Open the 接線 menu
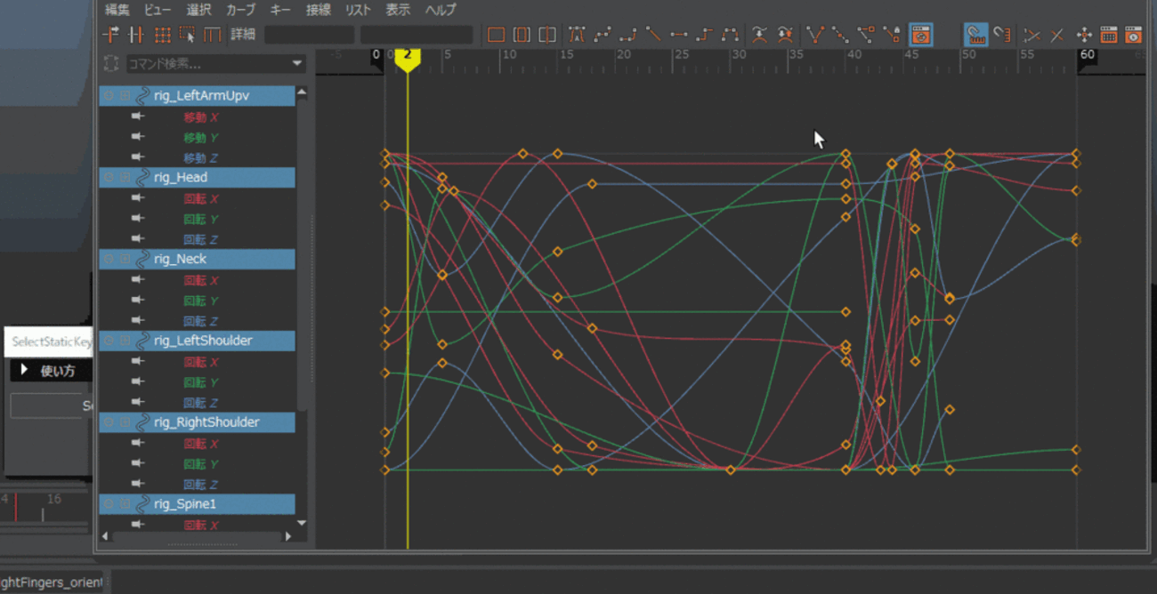 pyautogui.click(x=318, y=10)
